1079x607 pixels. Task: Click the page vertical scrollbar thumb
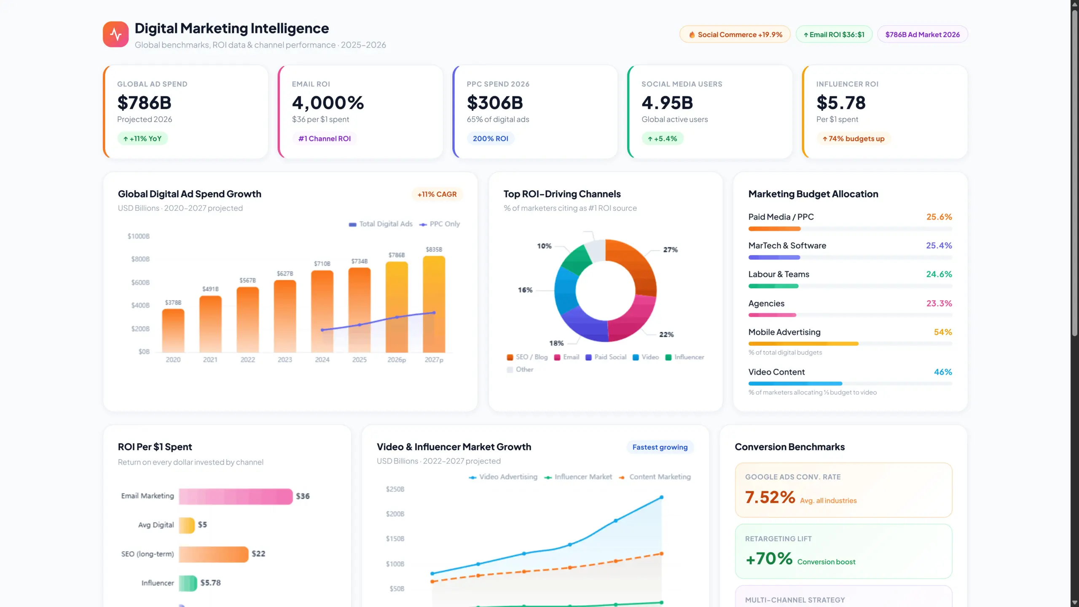coord(1075,173)
